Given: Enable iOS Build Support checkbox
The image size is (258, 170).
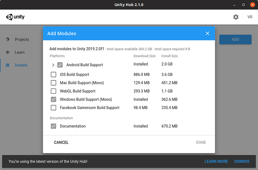Looking at the screenshot, I should (x=53, y=75).
